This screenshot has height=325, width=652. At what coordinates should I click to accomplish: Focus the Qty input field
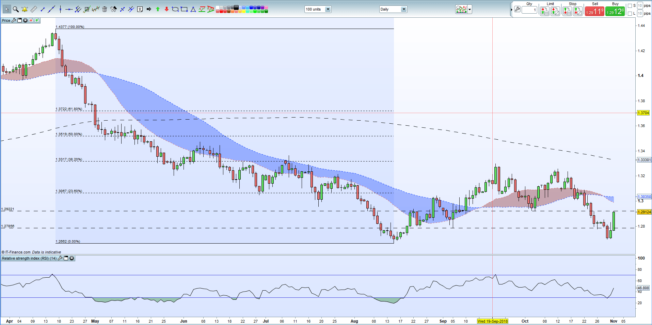(x=529, y=10)
